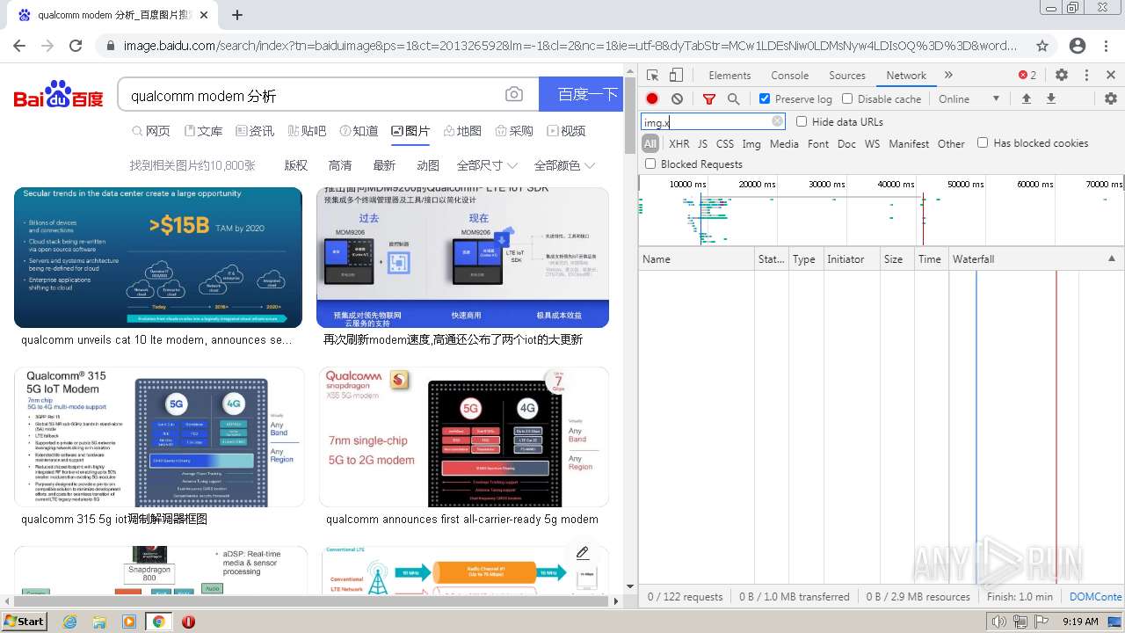Filter images by 高清
Image resolution: width=1125 pixels, height=633 pixels.
coord(340,165)
